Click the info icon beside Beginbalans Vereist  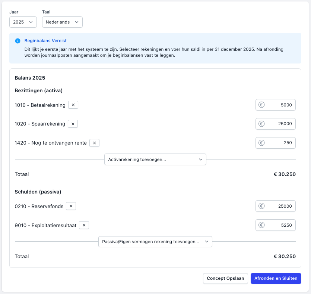tap(18, 41)
